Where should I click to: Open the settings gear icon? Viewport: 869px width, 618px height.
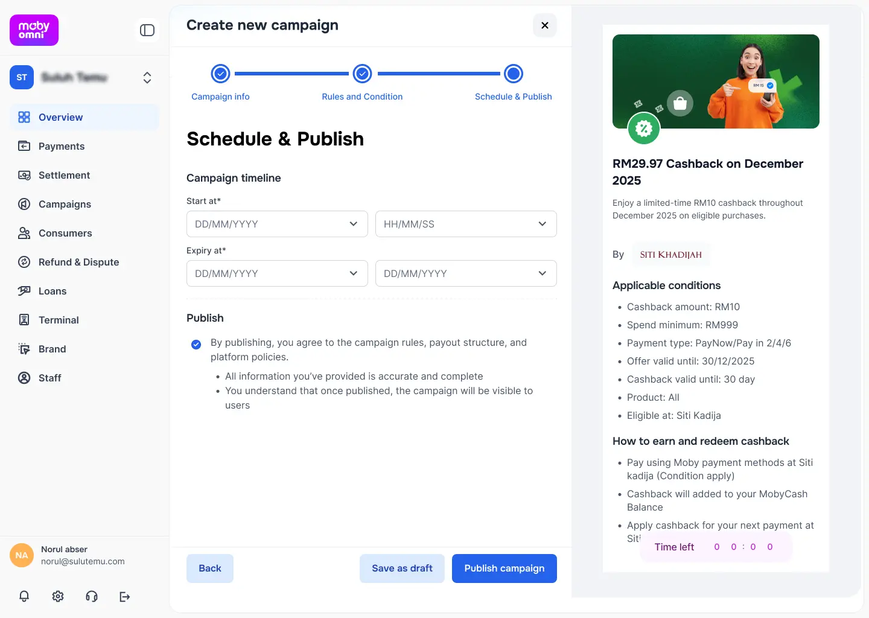click(58, 596)
